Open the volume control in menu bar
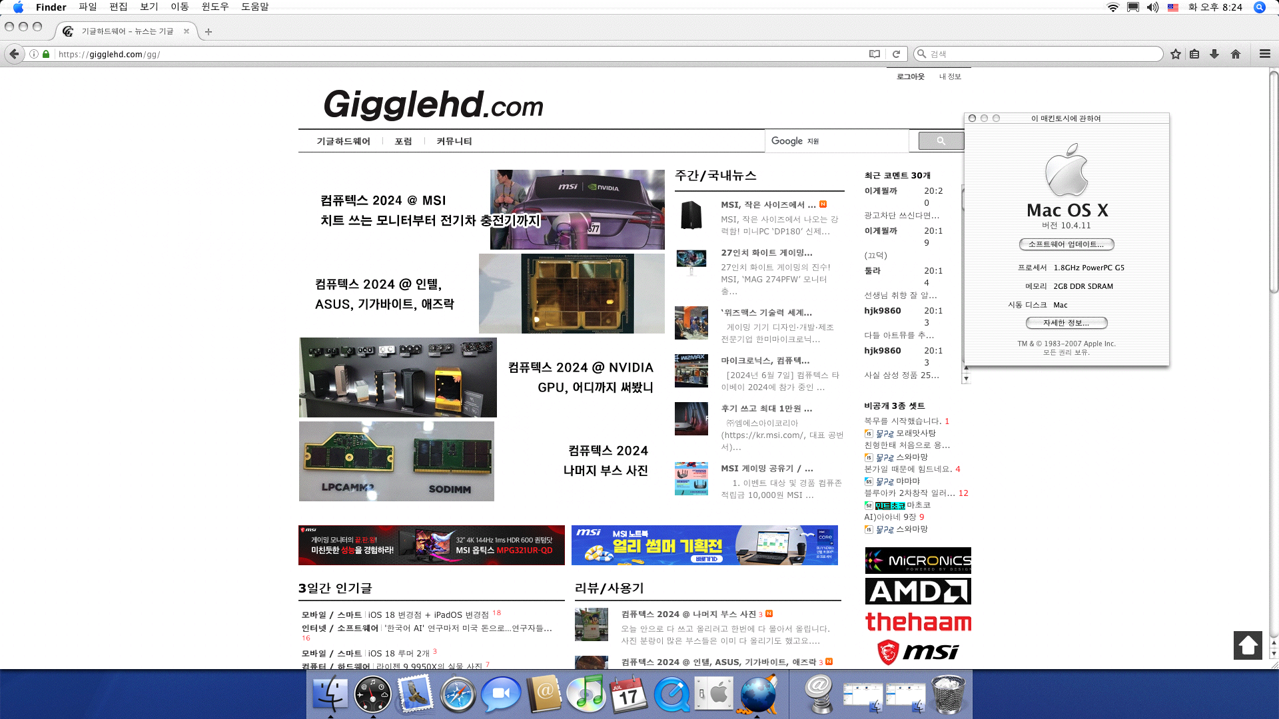 [x=1153, y=7]
